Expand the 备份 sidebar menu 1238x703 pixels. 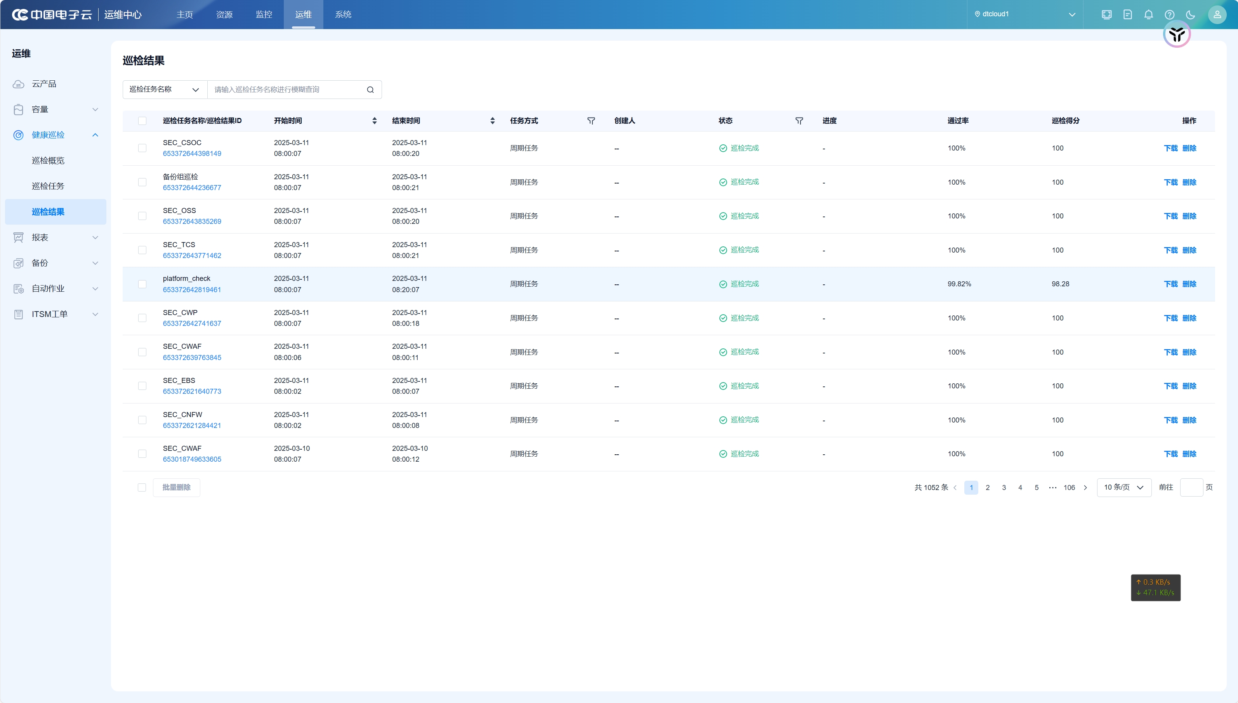point(95,263)
